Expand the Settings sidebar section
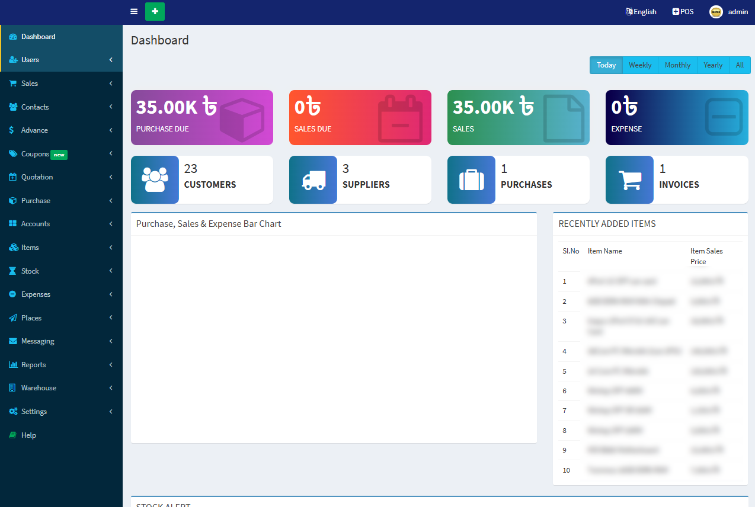The image size is (755, 507). tap(33, 411)
